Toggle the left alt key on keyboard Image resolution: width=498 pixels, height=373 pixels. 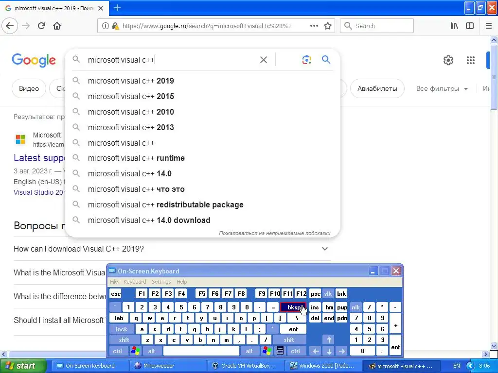[152, 351]
